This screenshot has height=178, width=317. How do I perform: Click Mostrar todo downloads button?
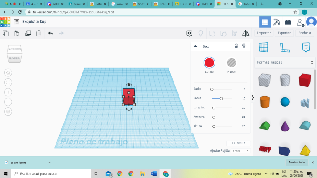297,162
